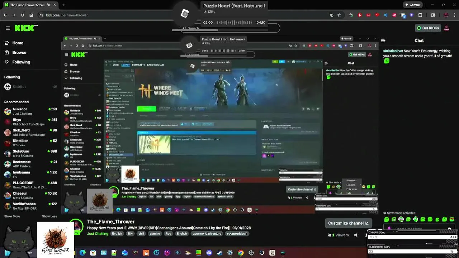Open Discord from the taskbar
The image size is (459, 258).
coord(209,253)
